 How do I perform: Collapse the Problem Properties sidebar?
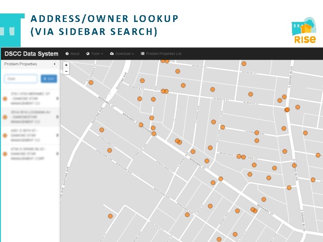[55, 64]
